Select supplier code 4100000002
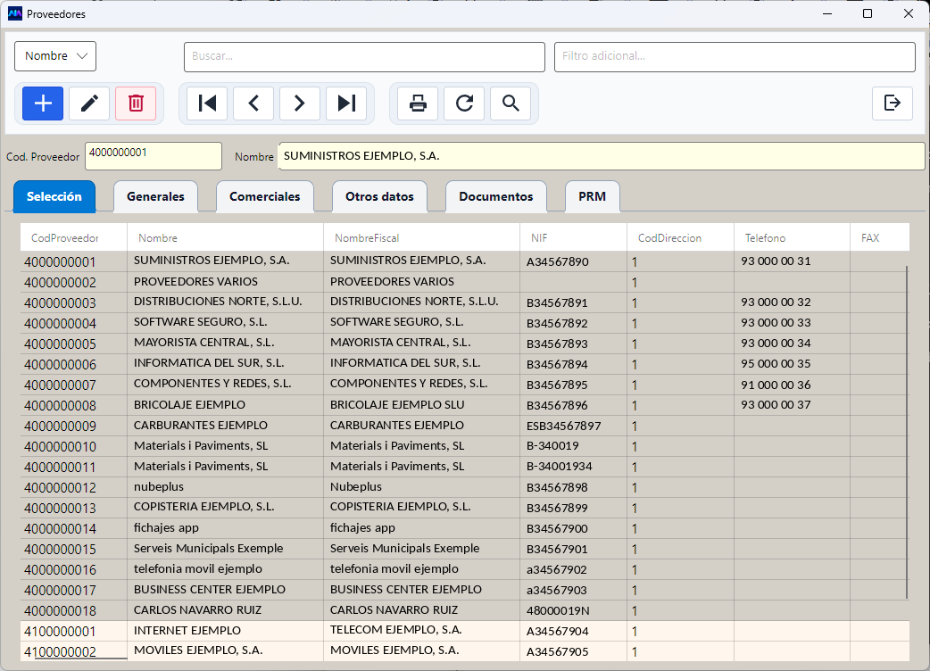 (73, 651)
